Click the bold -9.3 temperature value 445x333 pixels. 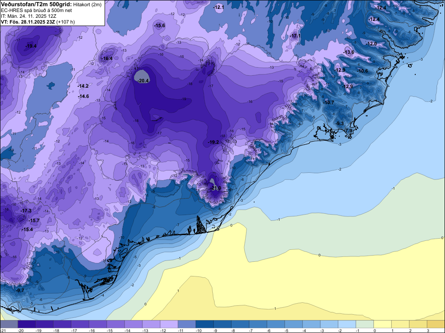pos(340,123)
